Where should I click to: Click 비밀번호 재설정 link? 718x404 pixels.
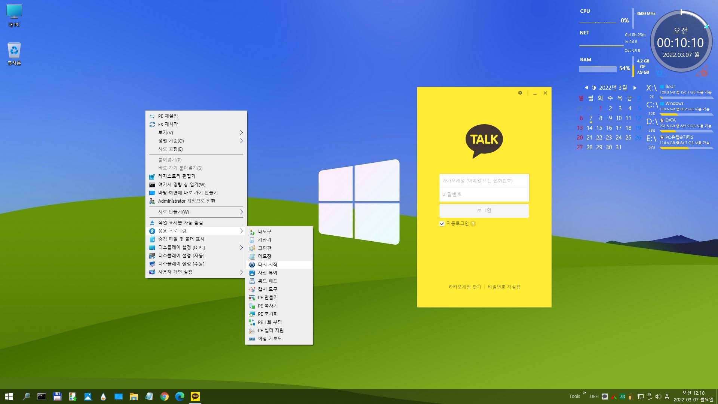pyautogui.click(x=504, y=287)
